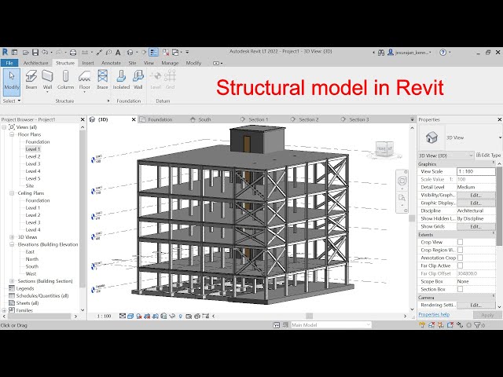Screen dimensions: 503x377
Task: Click the Detail Level icon in view control bar
Action: coord(123,316)
